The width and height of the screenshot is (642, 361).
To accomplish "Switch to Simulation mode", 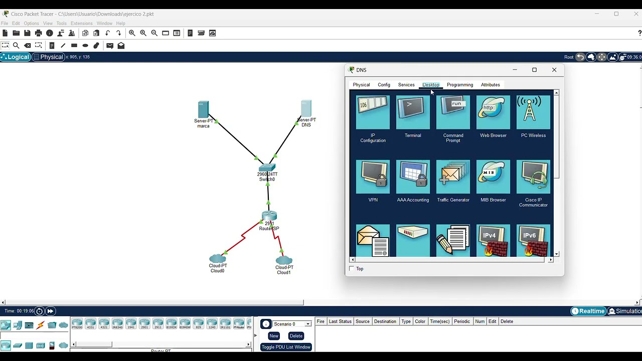I will point(625,311).
